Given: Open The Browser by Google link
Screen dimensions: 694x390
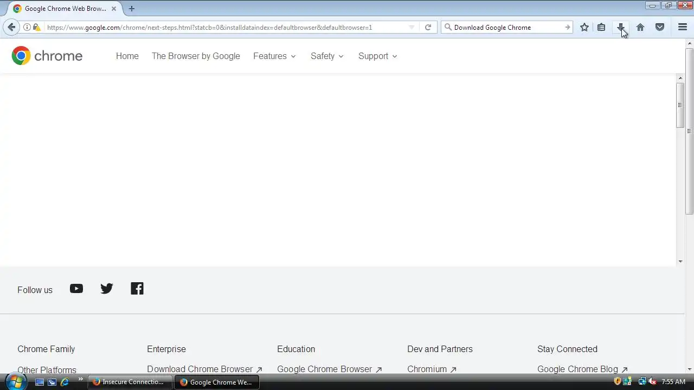Looking at the screenshot, I should pyautogui.click(x=196, y=56).
